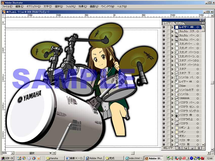Click the target circle of ベスト 中 layer

198,140
